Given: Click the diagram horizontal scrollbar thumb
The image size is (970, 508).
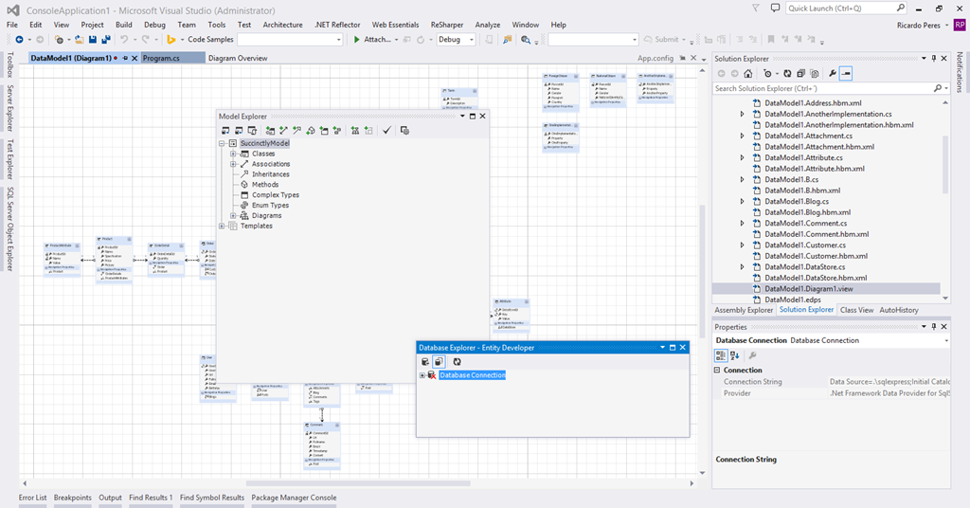Looking at the screenshot, I should tap(358, 483).
